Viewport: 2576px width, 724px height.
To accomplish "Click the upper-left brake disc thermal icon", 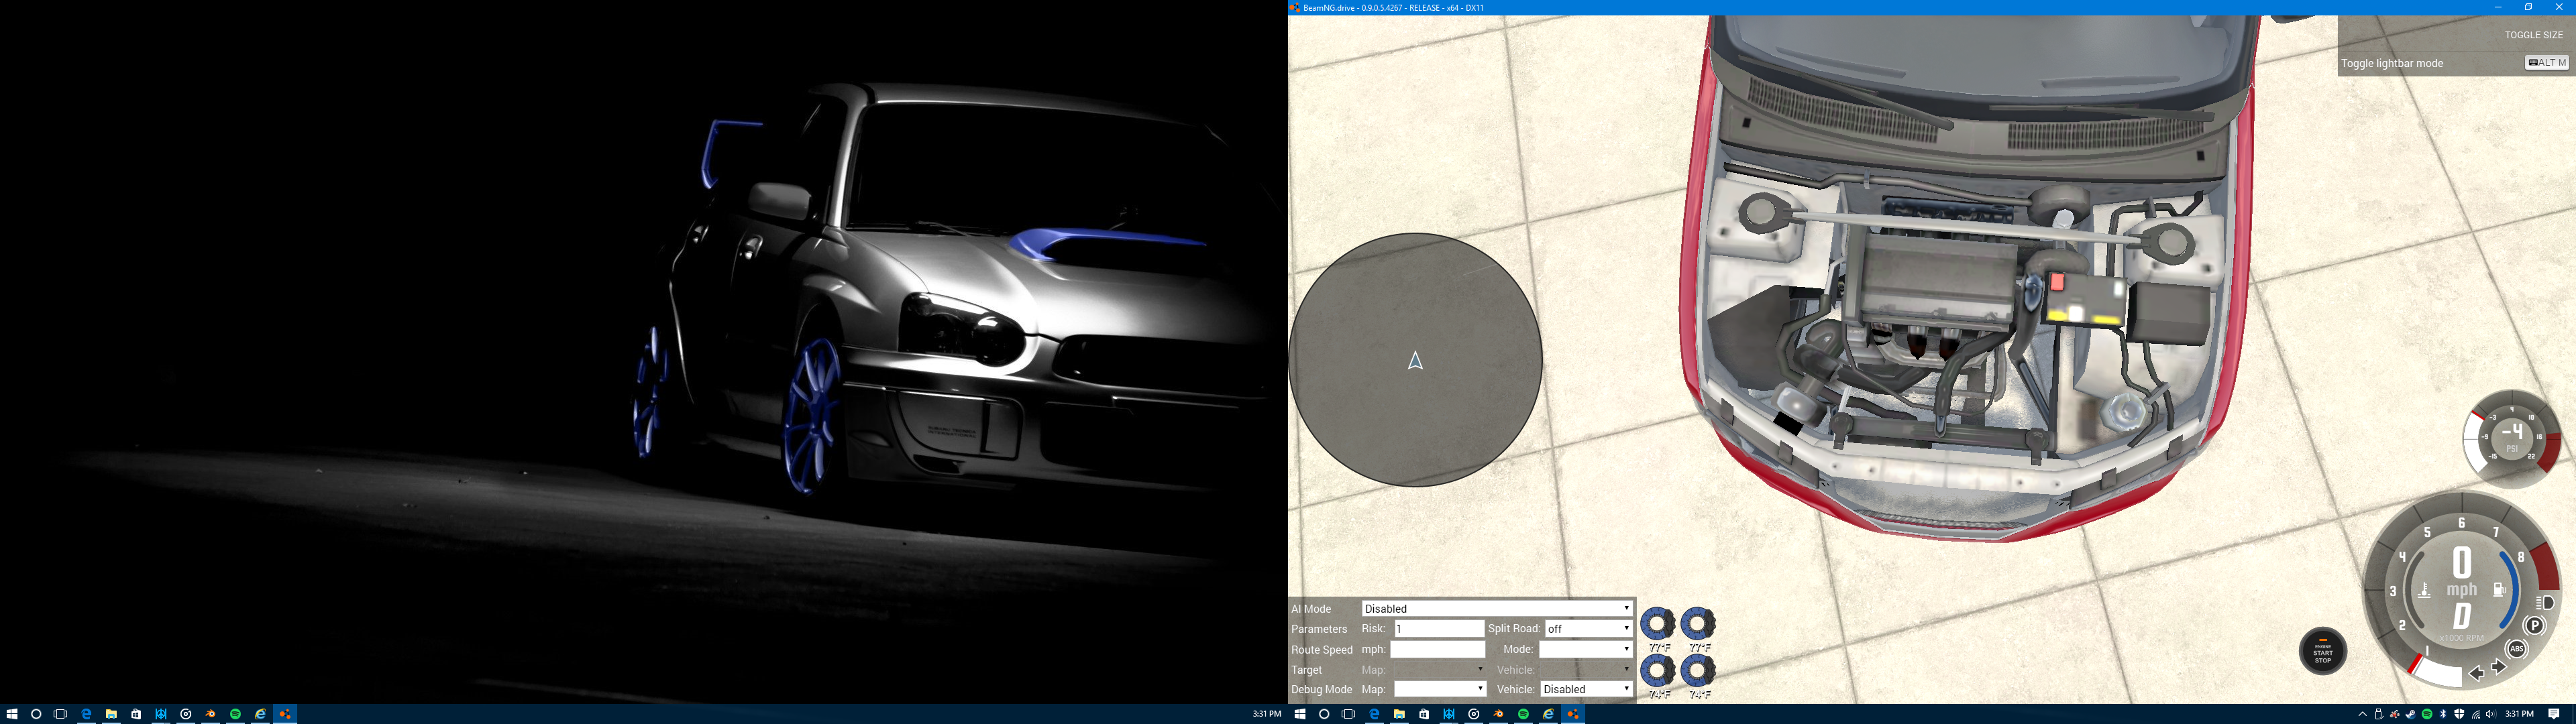I will pyautogui.click(x=1658, y=624).
